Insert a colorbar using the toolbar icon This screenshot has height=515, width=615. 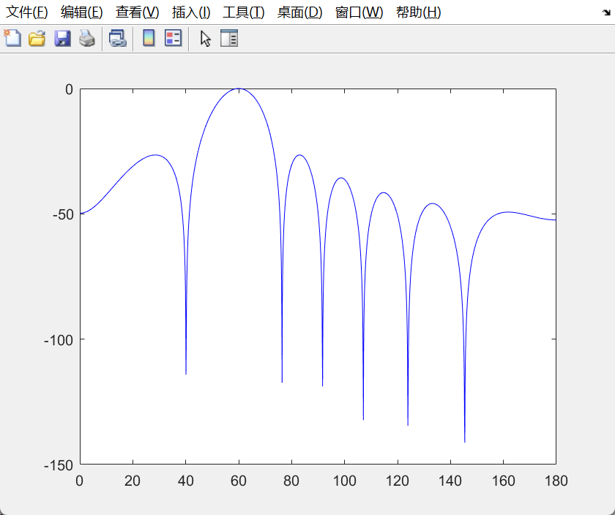pyautogui.click(x=149, y=39)
